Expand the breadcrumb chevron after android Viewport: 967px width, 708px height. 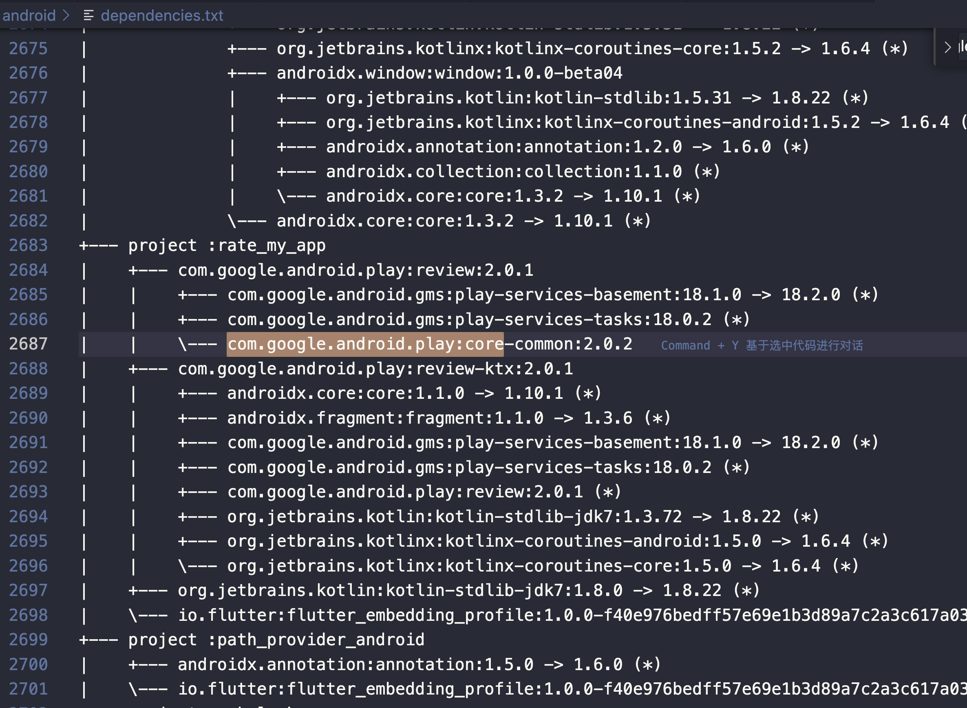click(x=66, y=15)
